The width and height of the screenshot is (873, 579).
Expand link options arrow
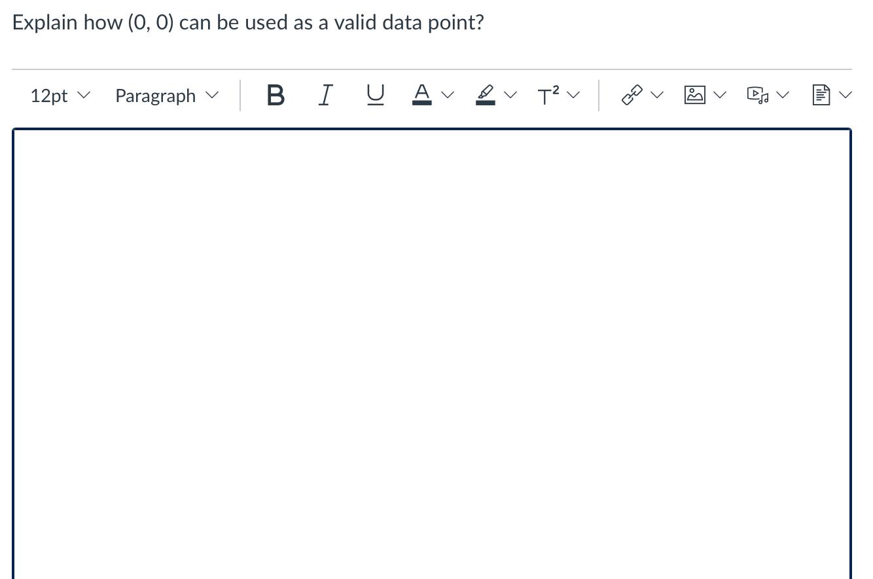click(657, 96)
